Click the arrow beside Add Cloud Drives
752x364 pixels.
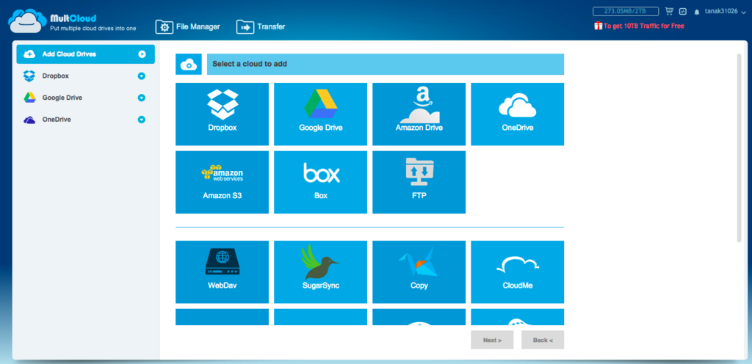click(x=142, y=54)
